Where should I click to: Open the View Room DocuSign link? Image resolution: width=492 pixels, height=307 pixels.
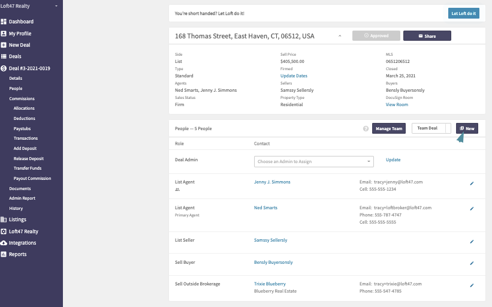[397, 104]
